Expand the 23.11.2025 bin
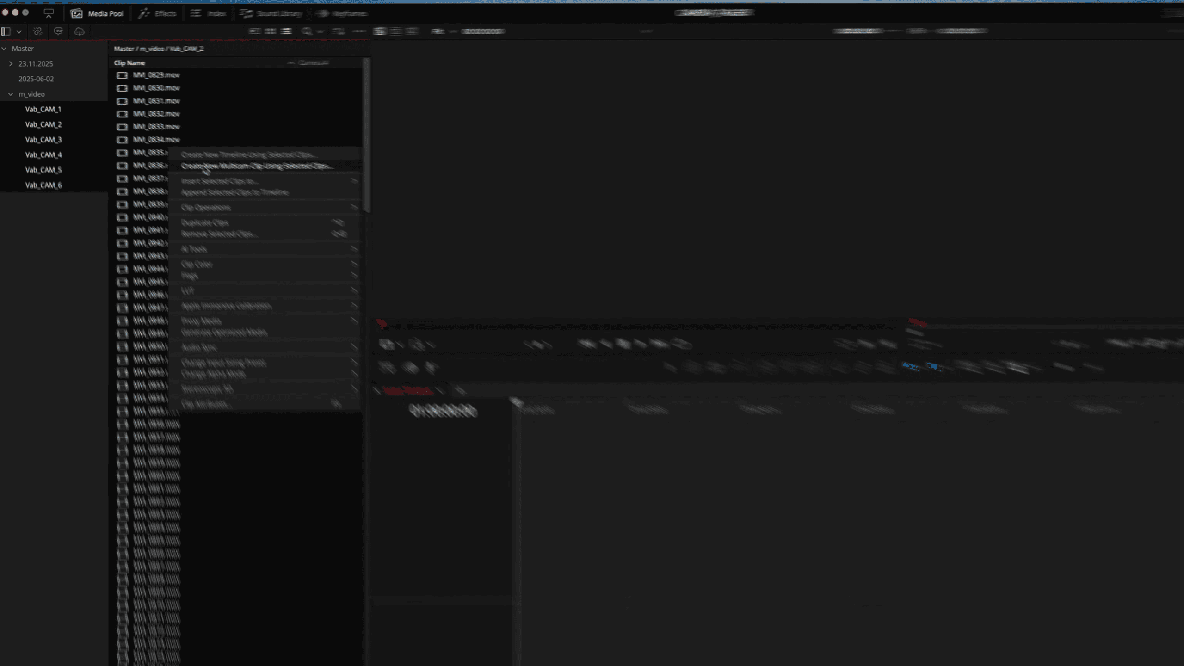The image size is (1184, 666). (11, 63)
